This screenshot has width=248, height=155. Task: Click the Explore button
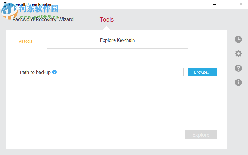(201, 135)
